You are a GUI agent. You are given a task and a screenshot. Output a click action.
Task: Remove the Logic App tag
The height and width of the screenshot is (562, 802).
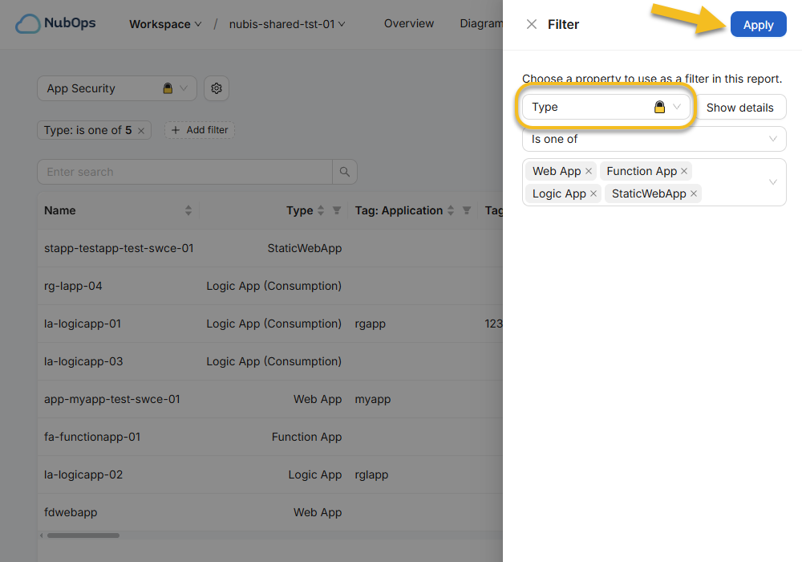point(593,193)
